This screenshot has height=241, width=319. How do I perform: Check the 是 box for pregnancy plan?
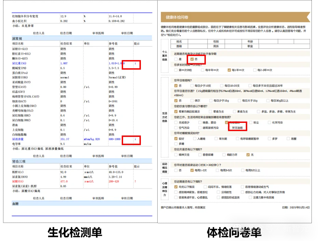tap(175, 59)
